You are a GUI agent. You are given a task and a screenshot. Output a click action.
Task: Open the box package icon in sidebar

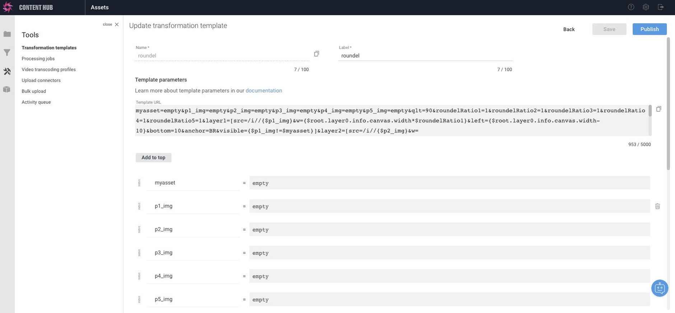pyautogui.click(x=7, y=89)
